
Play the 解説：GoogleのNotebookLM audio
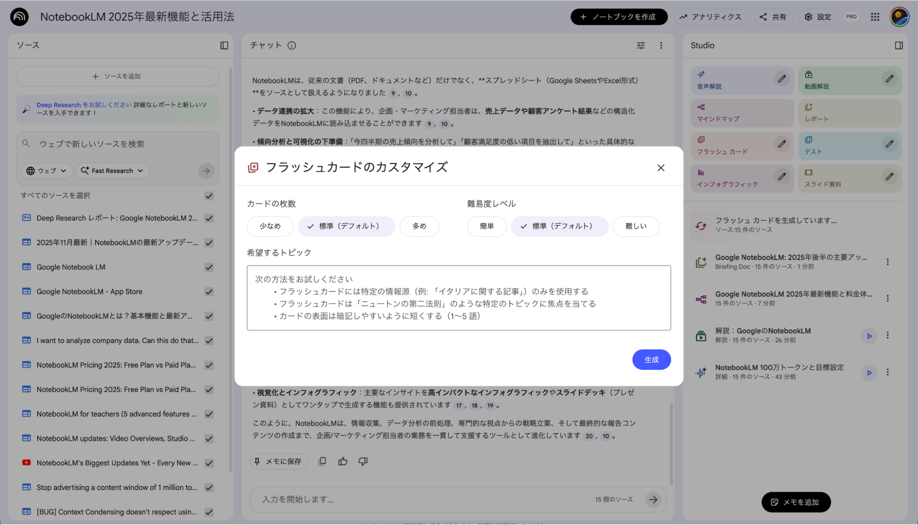click(869, 336)
